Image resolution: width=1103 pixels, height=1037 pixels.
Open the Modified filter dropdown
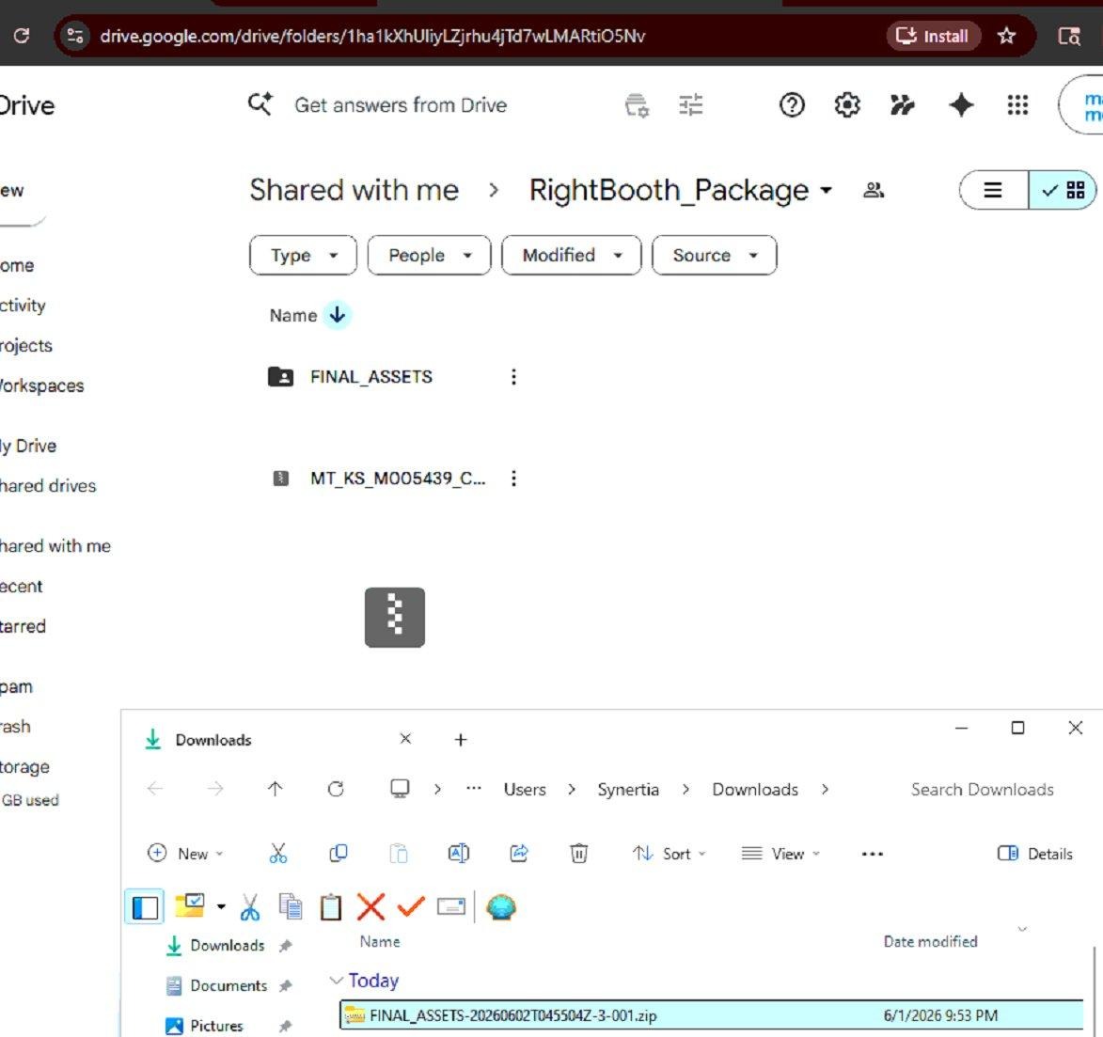click(571, 256)
